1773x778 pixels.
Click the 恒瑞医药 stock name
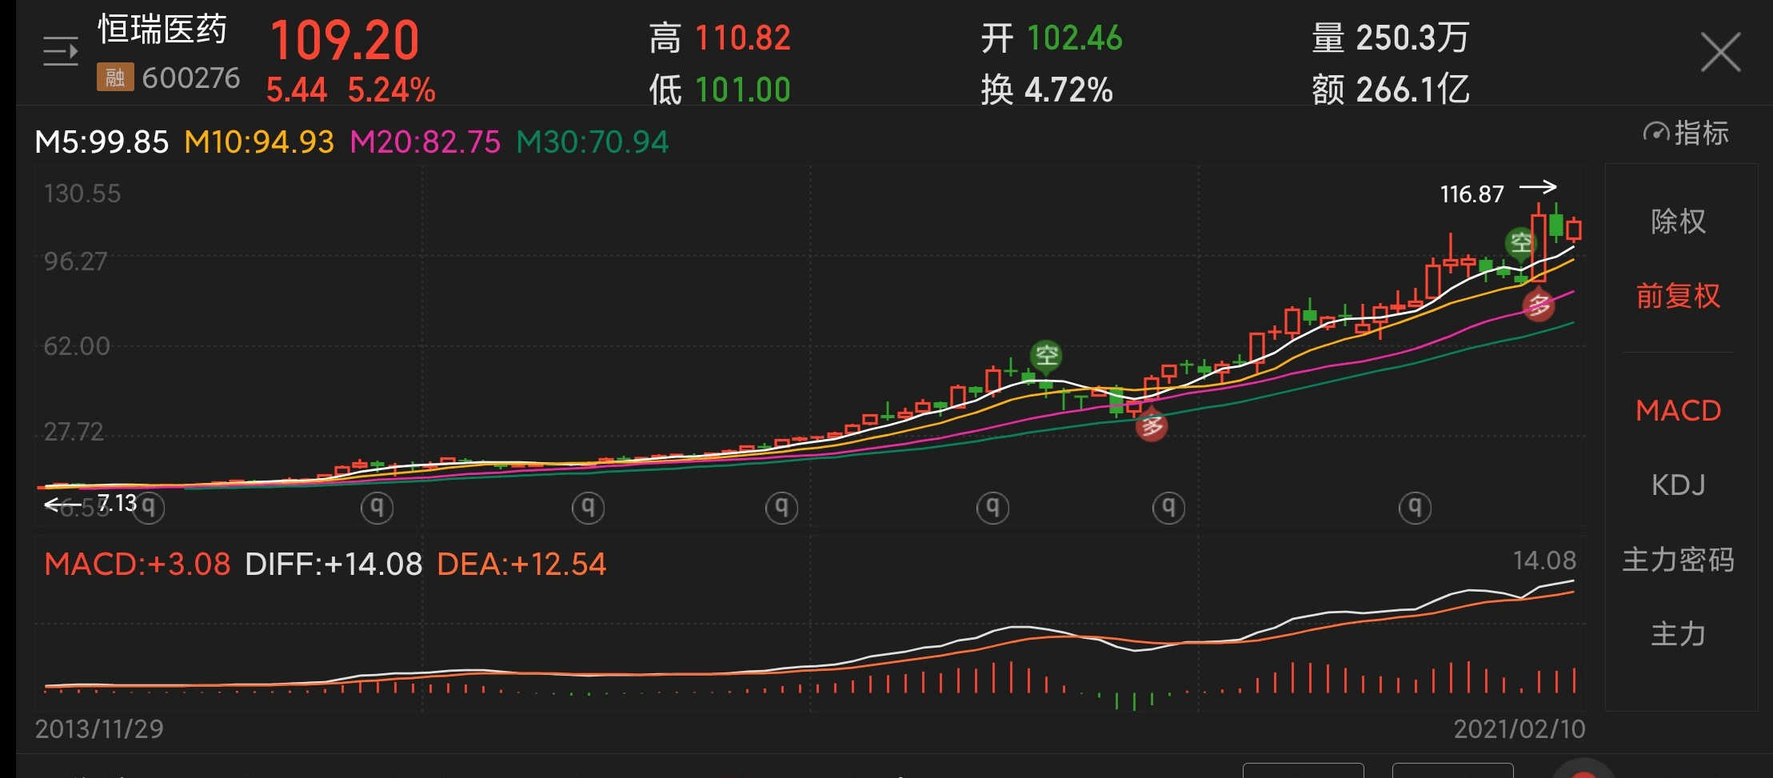162,30
